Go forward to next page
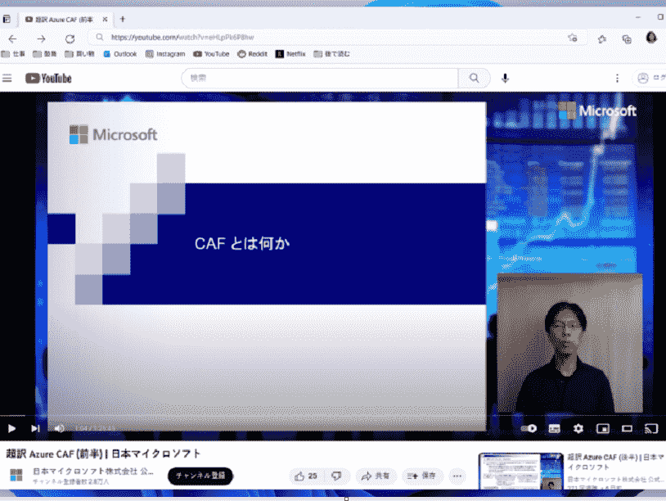 click(x=41, y=39)
